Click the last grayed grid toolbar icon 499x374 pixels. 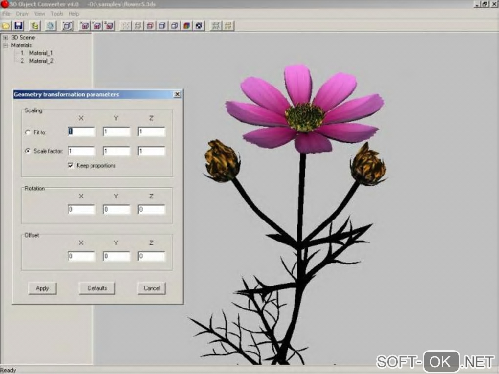228,26
